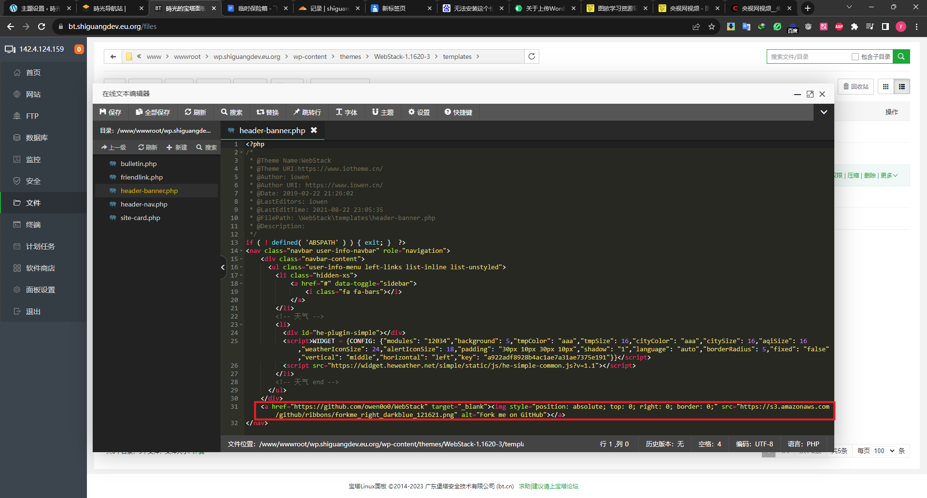Viewport: 927px width, 498px height.
Task: Collapse the editor toolbar with chevron
Action: (x=824, y=112)
